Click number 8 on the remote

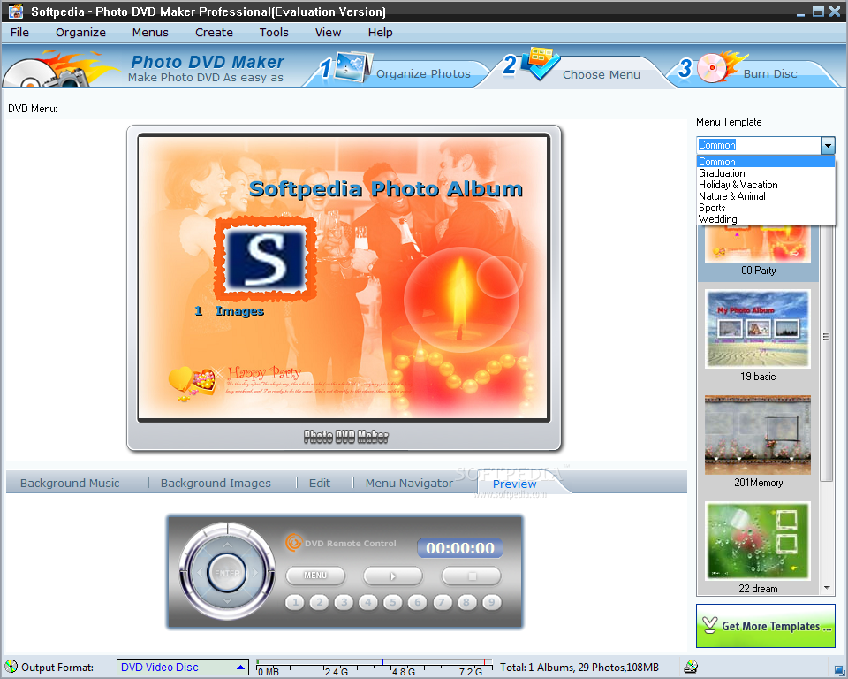(x=466, y=602)
